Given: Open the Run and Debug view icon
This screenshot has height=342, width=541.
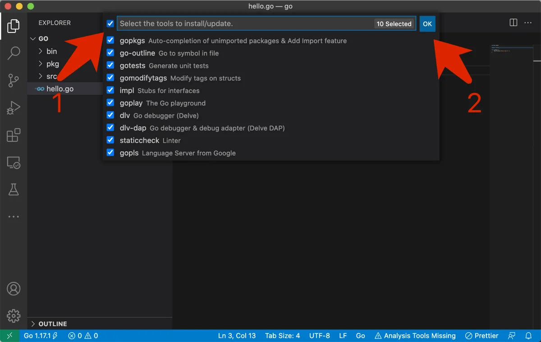Looking at the screenshot, I should (14, 108).
